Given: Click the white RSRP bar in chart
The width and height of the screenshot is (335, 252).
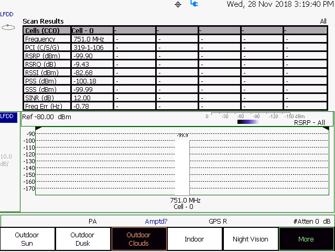Looking at the screenshot, I should tap(182, 167).
